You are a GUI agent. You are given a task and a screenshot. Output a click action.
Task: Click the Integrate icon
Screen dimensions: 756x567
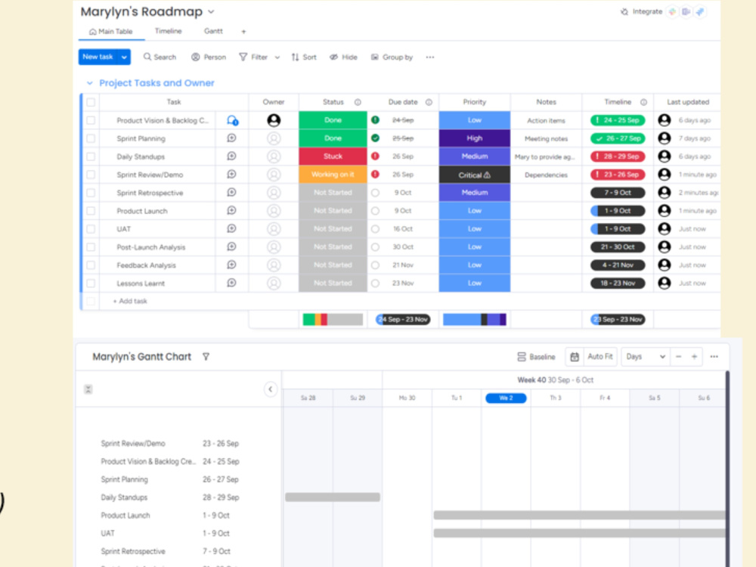[x=624, y=11]
